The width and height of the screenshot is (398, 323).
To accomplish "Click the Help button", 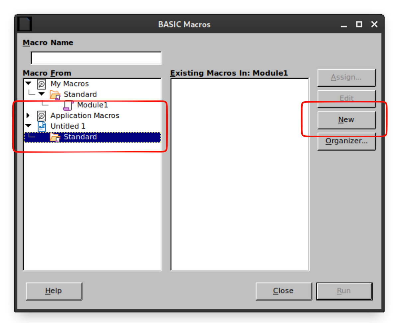I will [x=54, y=291].
